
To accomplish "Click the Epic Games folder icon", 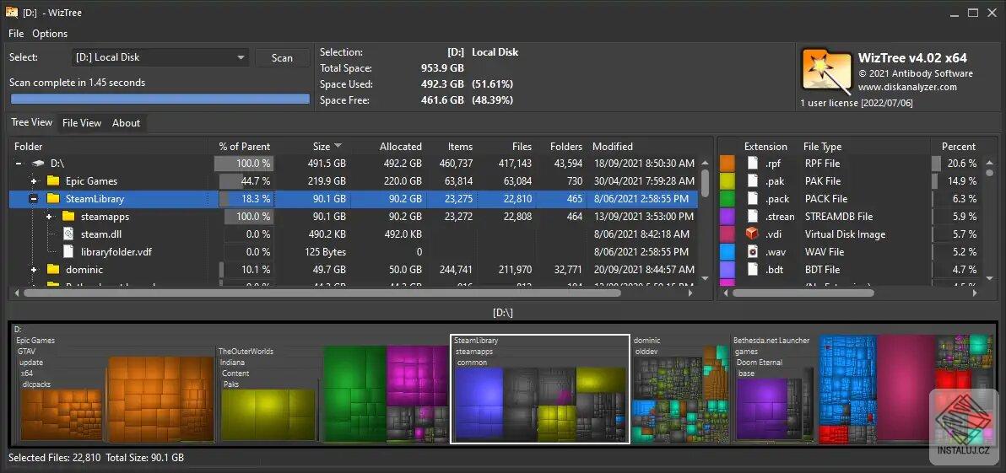I will pyautogui.click(x=53, y=181).
